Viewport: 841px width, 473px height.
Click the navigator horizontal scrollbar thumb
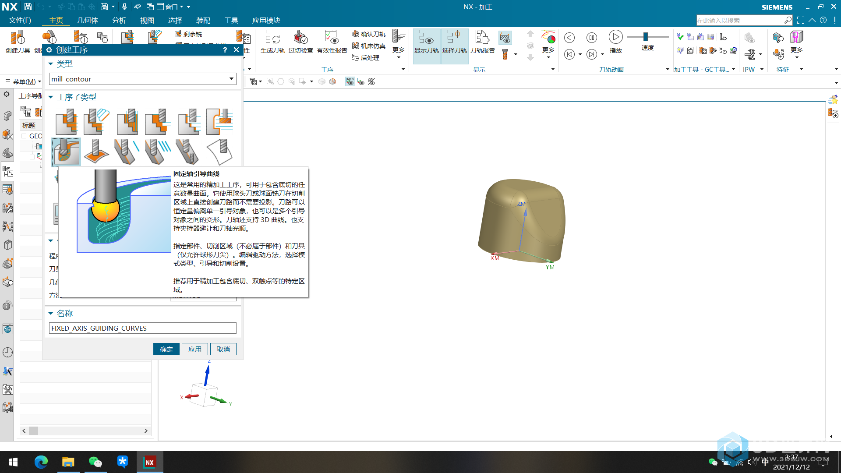tap(34, 431)
